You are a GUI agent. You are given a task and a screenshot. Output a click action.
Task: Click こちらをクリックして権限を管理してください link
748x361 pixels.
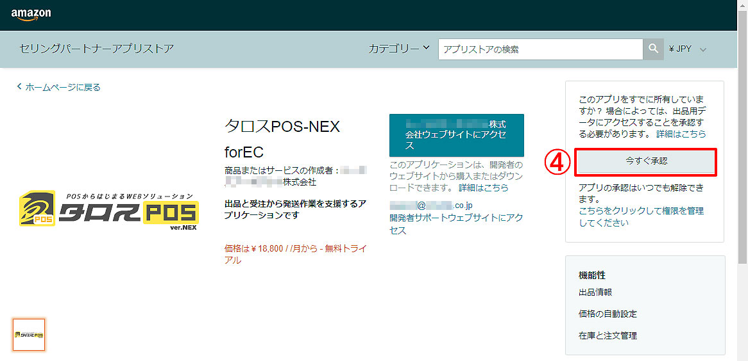641,216
